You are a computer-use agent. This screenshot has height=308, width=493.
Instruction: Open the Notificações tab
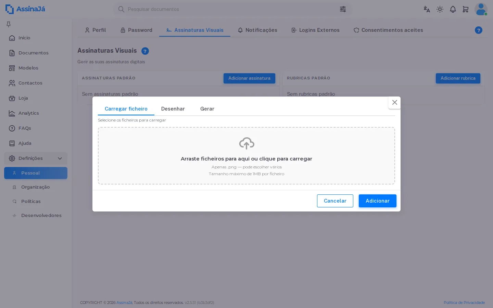pos(257,30)
